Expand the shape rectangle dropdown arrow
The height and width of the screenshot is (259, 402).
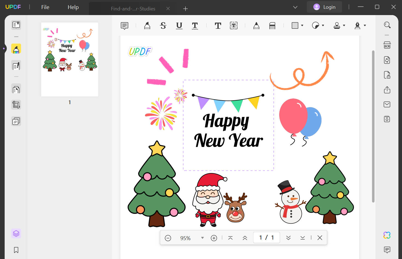click(302, 25)
